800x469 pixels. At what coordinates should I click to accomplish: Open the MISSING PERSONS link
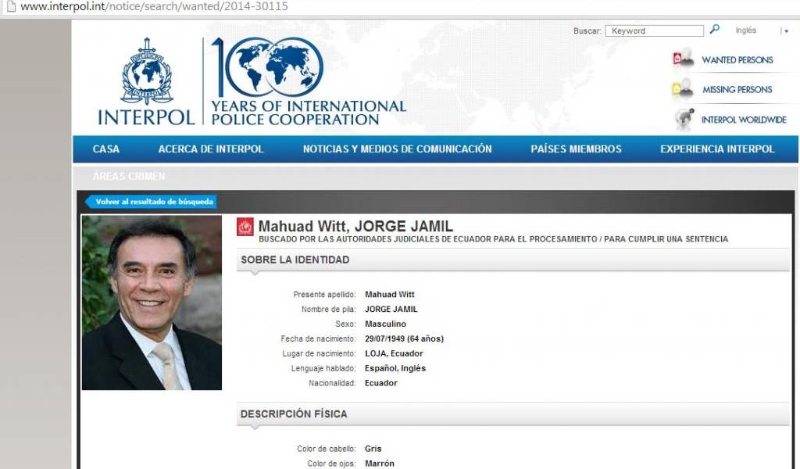[x=736, y=88]
